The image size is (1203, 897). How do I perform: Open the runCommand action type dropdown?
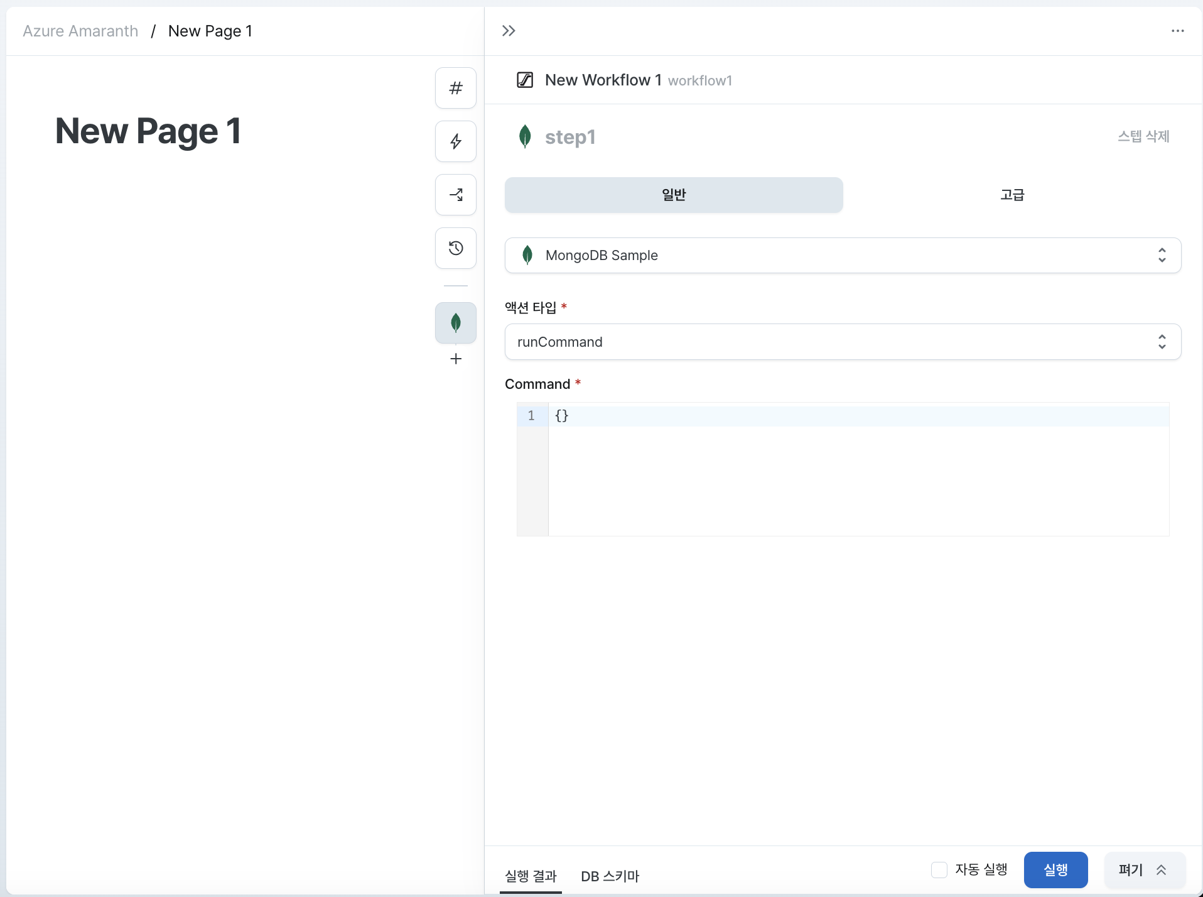(x=843, y=342)
